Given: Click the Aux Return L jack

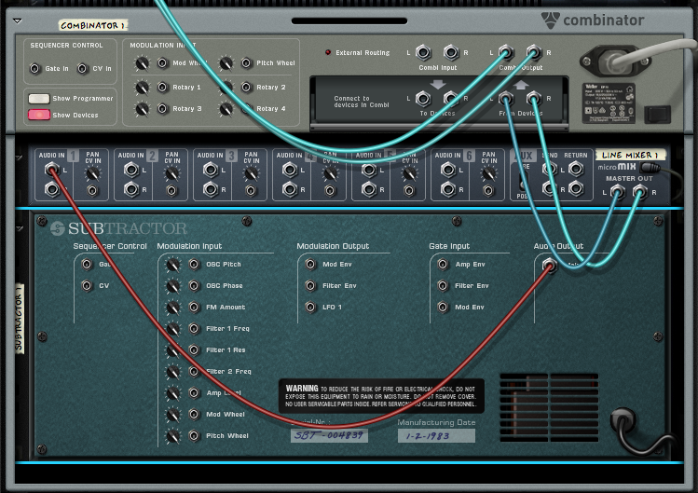Looking at the screenshot, I should click(x=576, y=169).
